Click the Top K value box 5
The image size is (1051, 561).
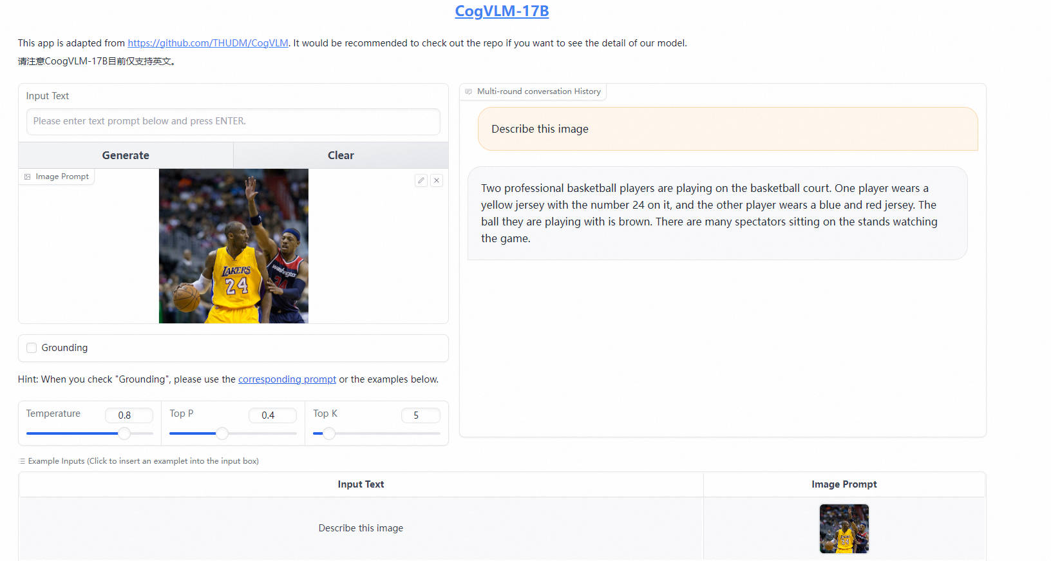tap(421, 415)
